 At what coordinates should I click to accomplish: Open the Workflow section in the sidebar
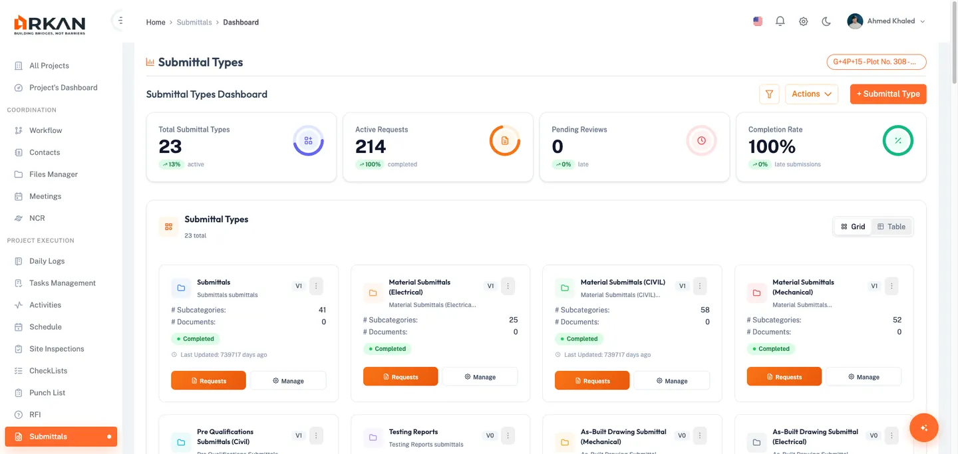[45, 130]
